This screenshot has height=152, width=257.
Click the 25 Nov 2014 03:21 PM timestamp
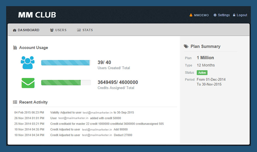(x=29, y=124)
